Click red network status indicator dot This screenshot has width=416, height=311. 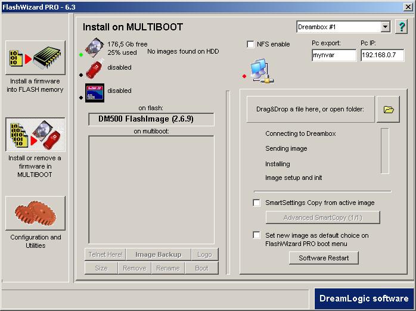click(244, 76)
